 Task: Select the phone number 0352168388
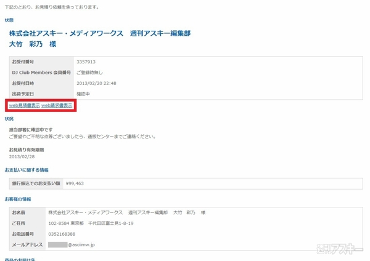[62, 234]
